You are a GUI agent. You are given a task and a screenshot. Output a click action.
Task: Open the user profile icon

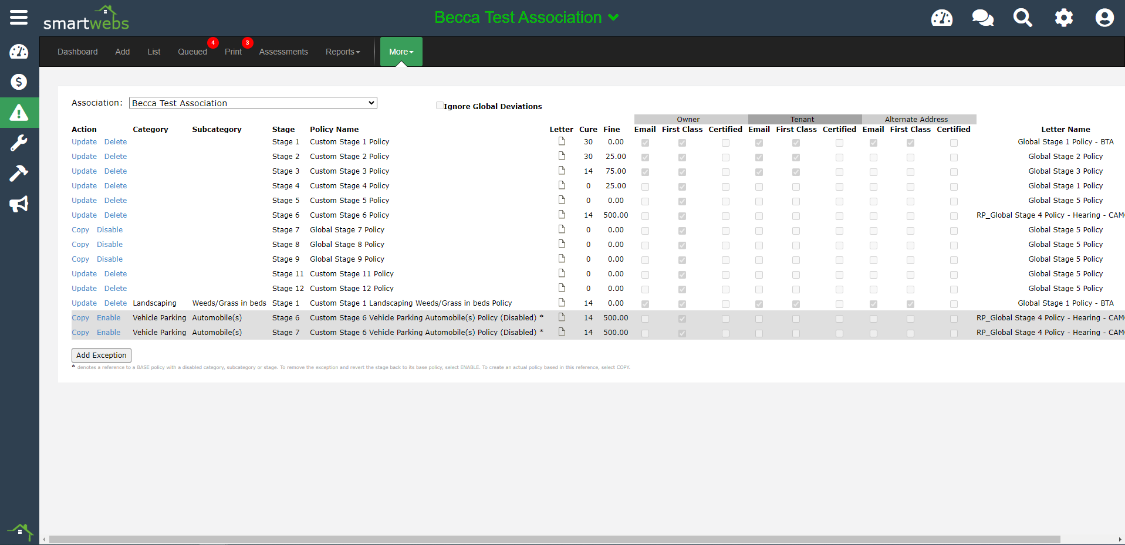point(1104,18)
